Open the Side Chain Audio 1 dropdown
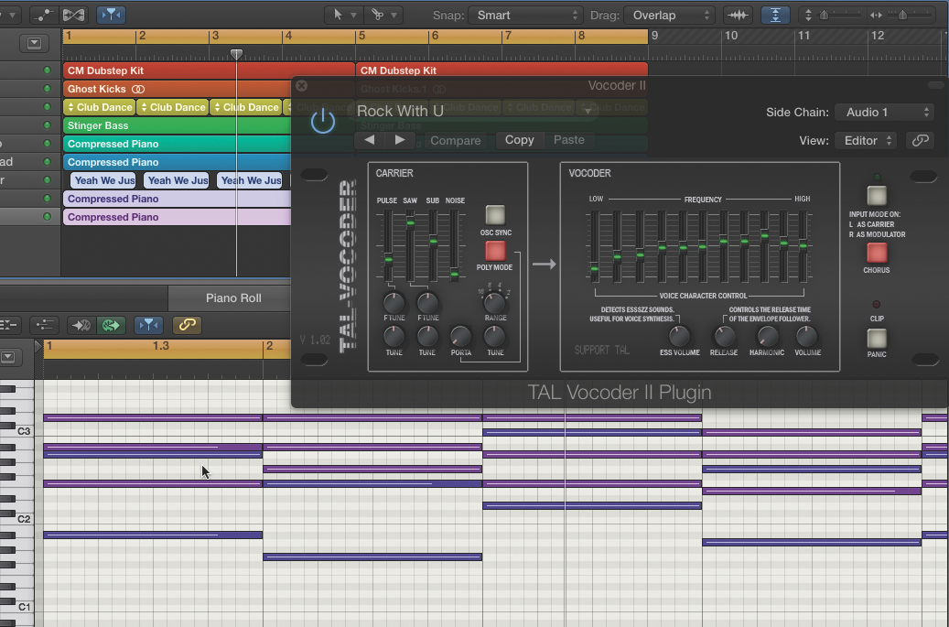Viewport: 949px width, 627px height. [x=883, y=112]
